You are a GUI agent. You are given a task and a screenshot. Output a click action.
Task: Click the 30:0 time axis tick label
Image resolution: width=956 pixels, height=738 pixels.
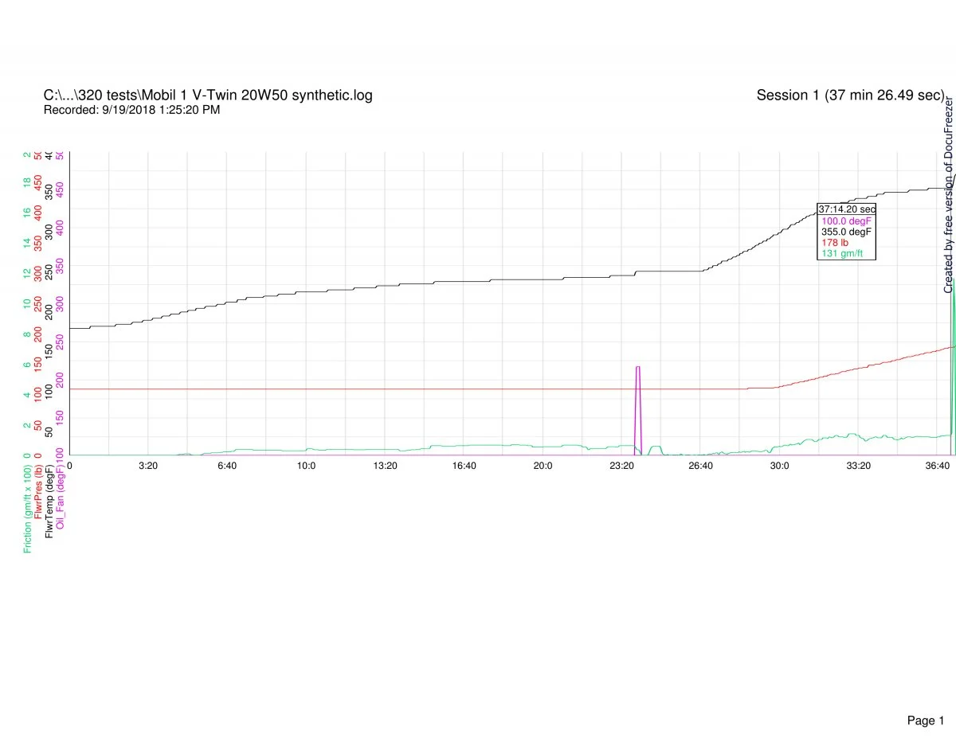click(x=779, y=465)
